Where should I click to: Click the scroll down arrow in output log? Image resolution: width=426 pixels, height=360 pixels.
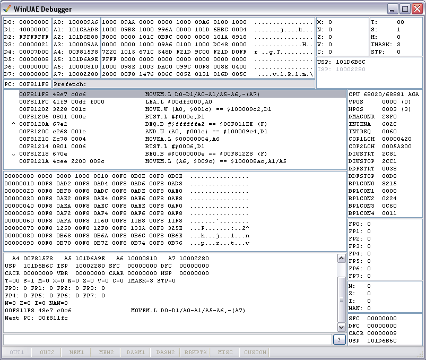(342, 328)
